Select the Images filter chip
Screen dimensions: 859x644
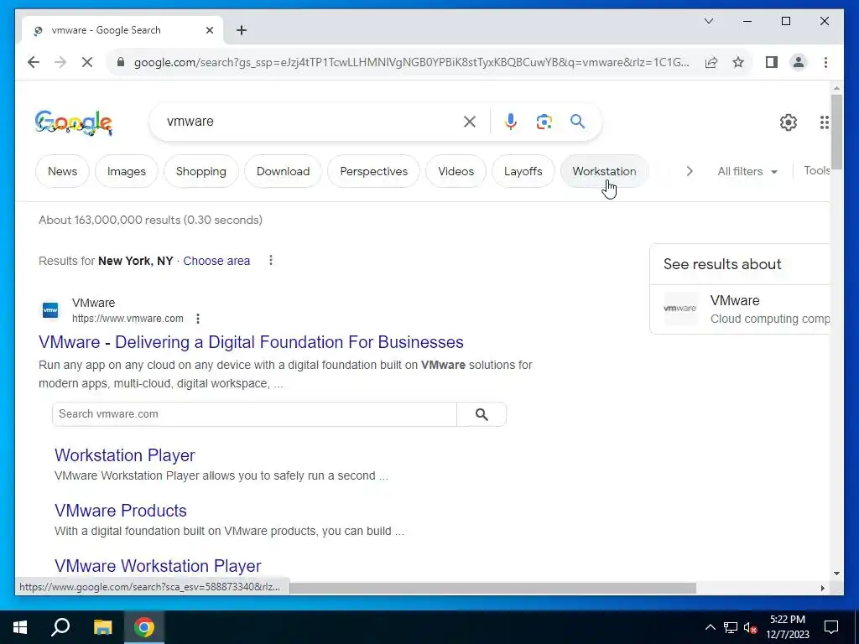pos(127,171)
